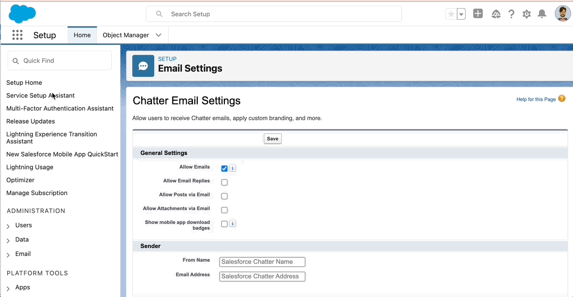The image size is (573, 297).
Task: Click the Save button
Action: [273, 138]
